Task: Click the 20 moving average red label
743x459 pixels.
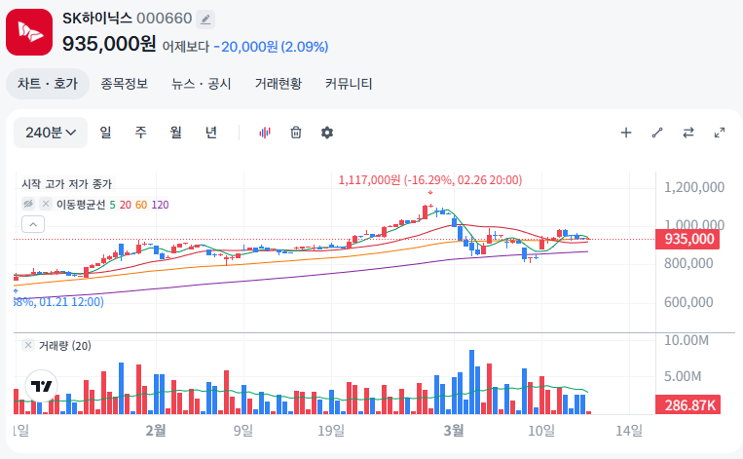Action: (x=125, y=205)
